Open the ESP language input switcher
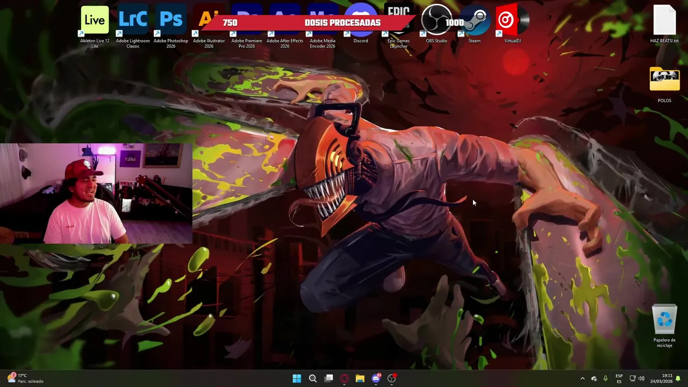Screen dimensions: 688x387 (x=619, y=378)
